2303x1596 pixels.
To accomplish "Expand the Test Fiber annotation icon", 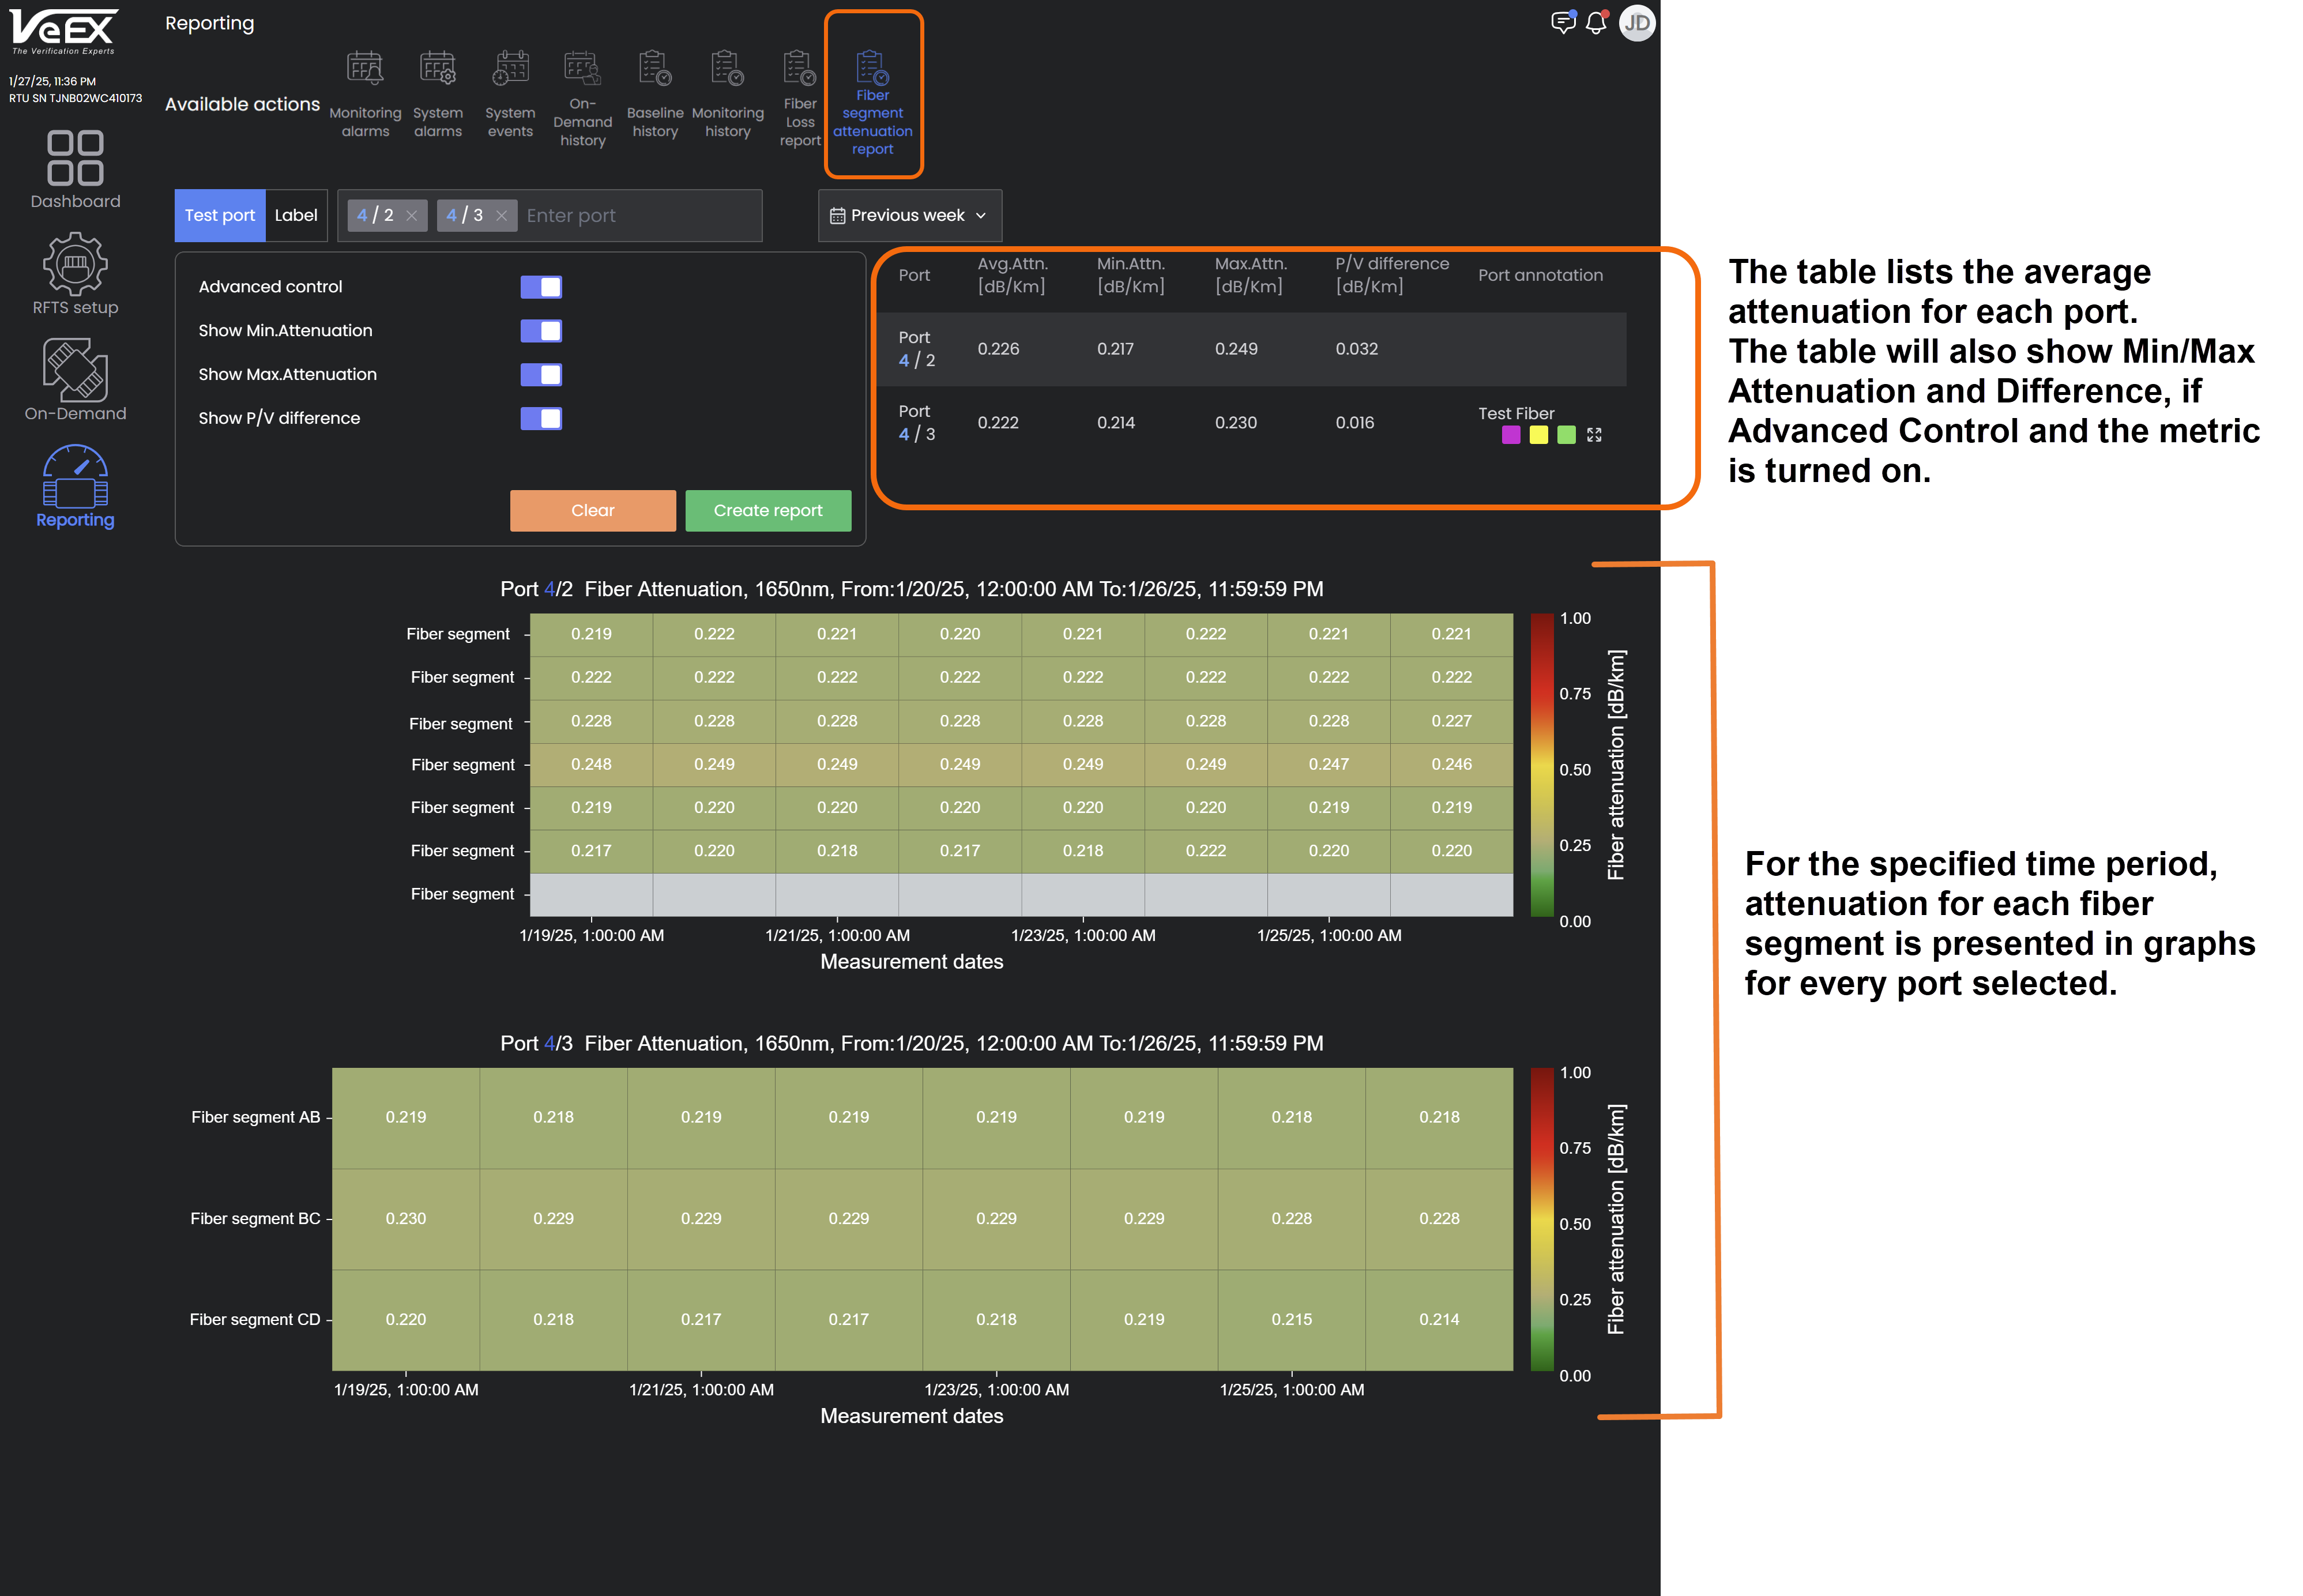I will click(1594, 435).
